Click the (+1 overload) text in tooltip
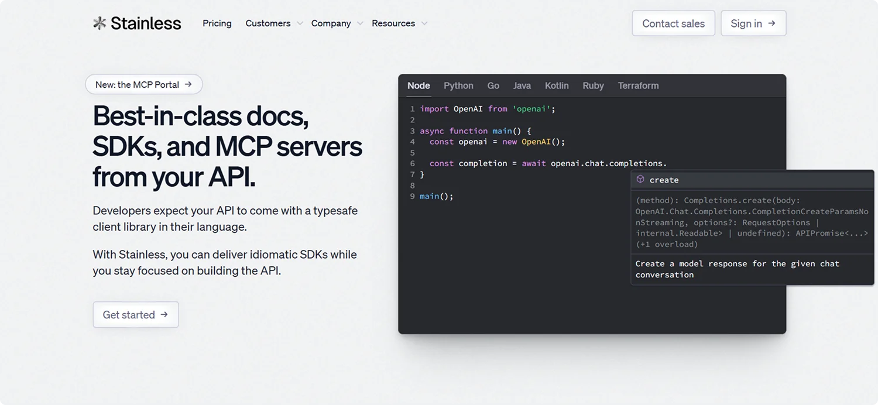This screenshot has width=878, height=405. point(667,245)
